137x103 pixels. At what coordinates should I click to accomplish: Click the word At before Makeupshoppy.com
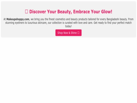pos(5,19)
